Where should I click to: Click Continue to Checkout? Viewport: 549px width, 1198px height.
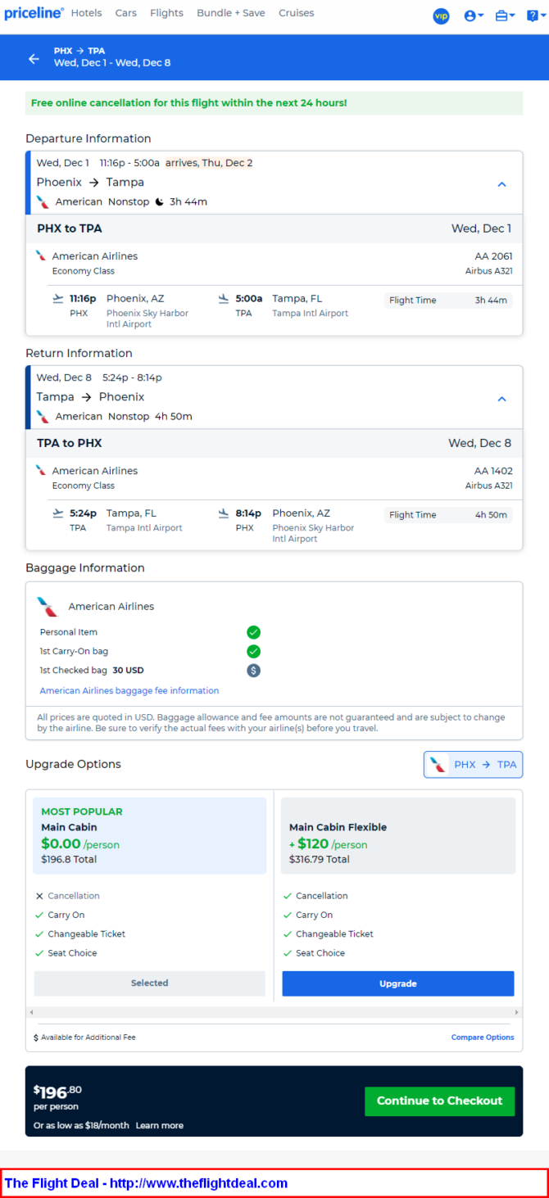click(440, 1101)
